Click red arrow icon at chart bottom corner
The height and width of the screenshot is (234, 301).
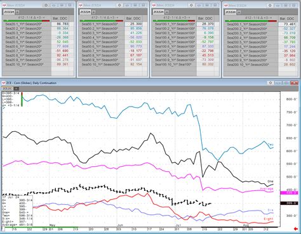point(296,229)
